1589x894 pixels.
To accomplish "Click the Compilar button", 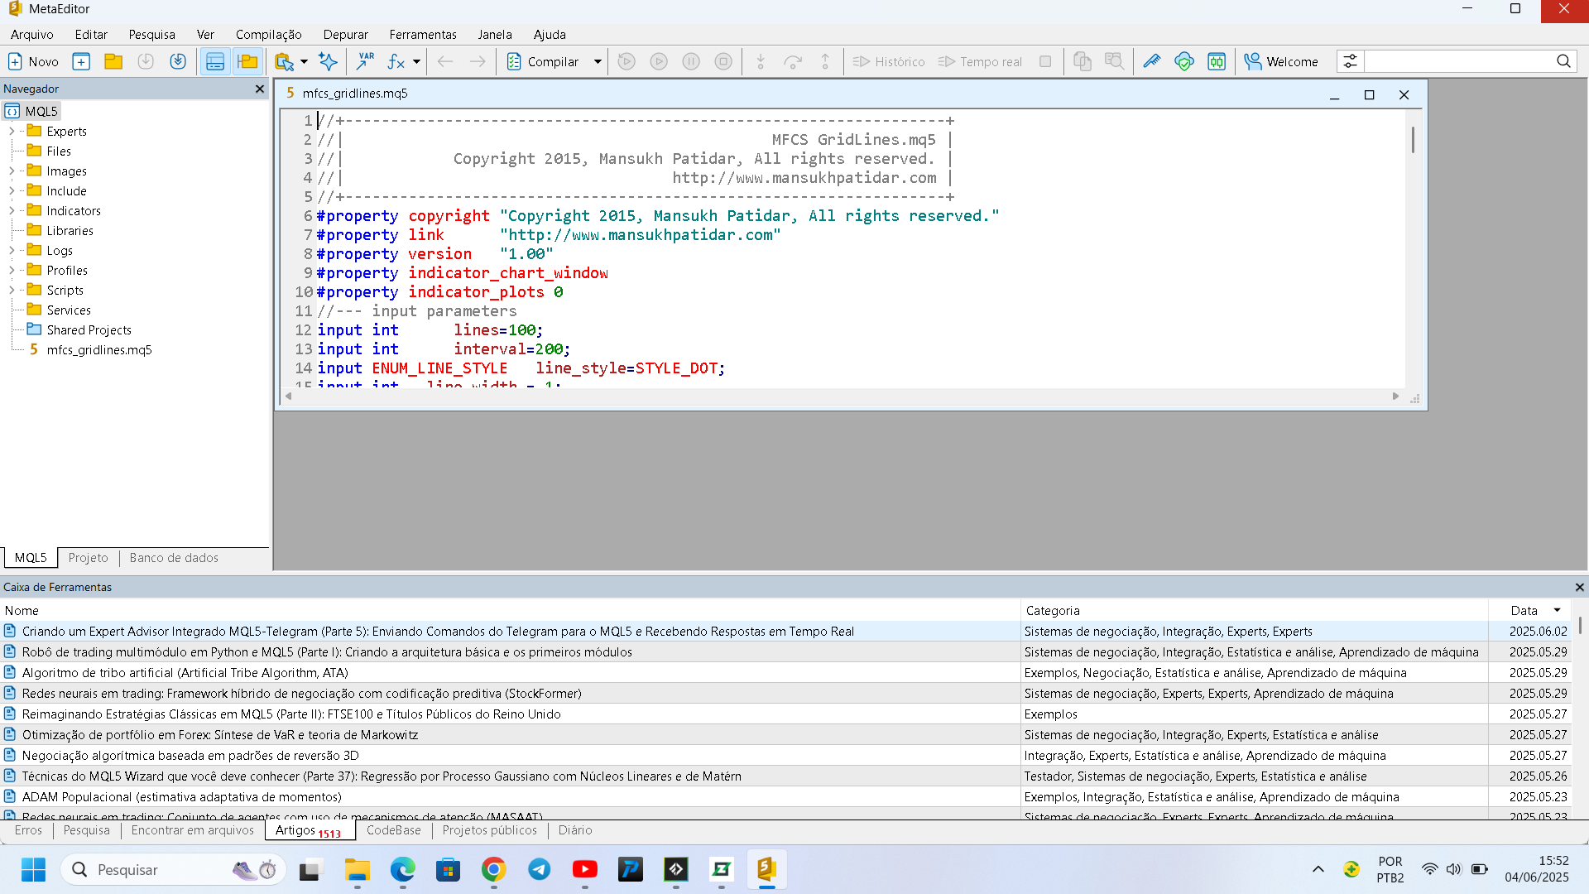I will point(543,61).
